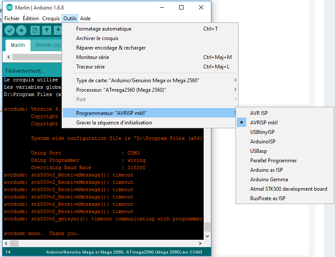The height and width of the screenshot is (257, 335).
Task: Open the Fichier menu
Action: pyautogui.click(x=12, y=19)
